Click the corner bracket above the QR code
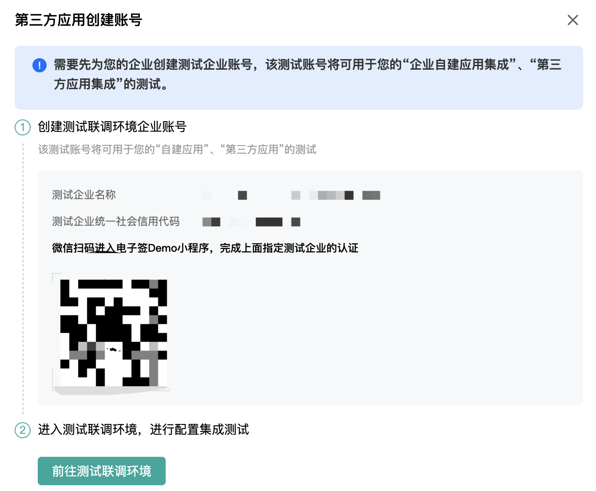Screen dimensions: 596x491 point(56,277)
